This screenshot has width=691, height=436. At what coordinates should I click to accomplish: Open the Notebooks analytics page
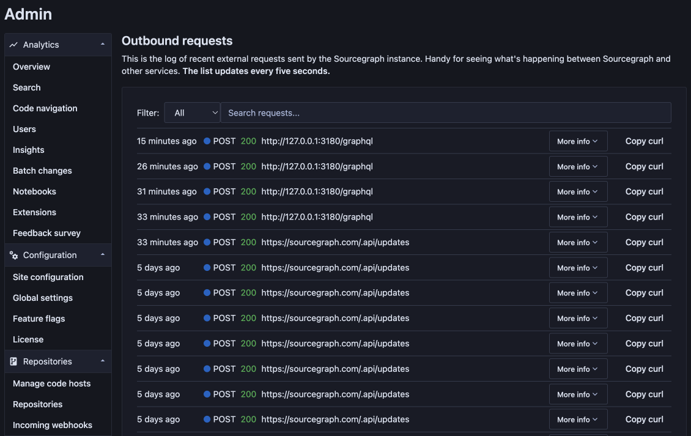(34, 191)
